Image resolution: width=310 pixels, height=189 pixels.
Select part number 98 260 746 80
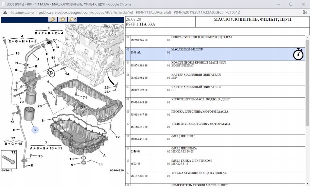click(x=139, y=40)
